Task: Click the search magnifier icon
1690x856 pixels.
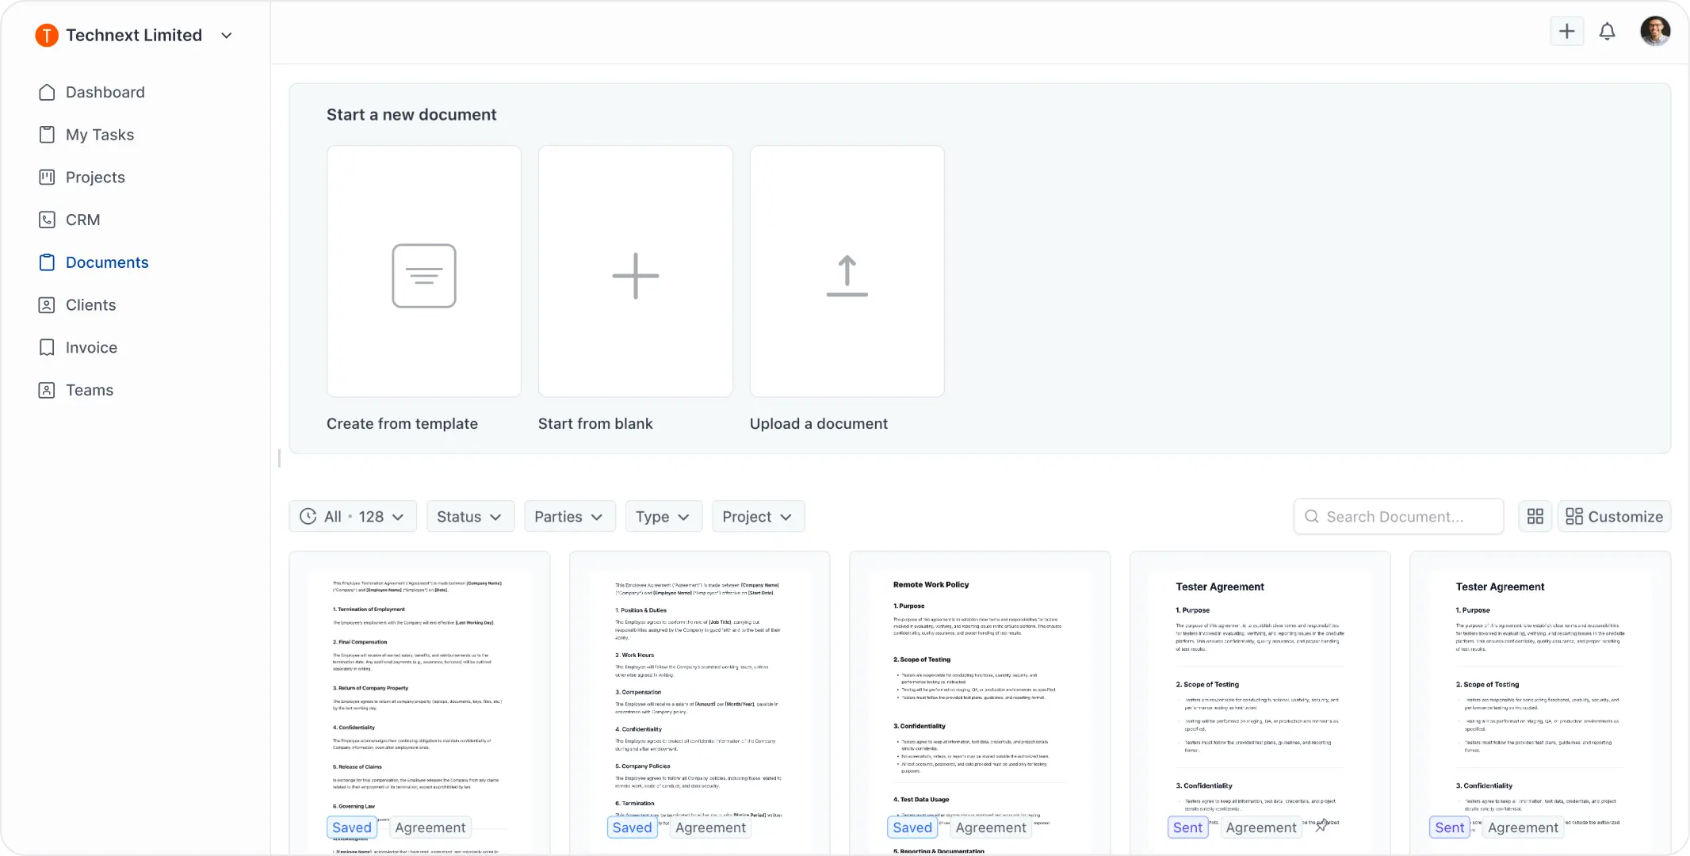Action: coord(1312,517)
